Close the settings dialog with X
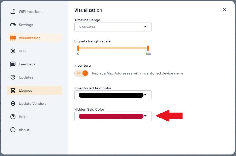This screenshot has width=236, height=156. [x=225, y=10]
